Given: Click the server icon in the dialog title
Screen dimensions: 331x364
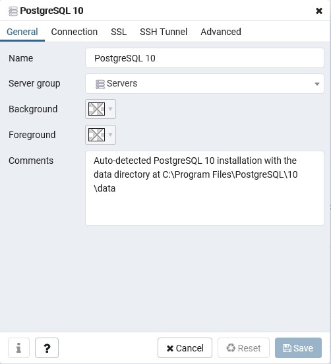Looking at the screenshot, I should [13, 11].
